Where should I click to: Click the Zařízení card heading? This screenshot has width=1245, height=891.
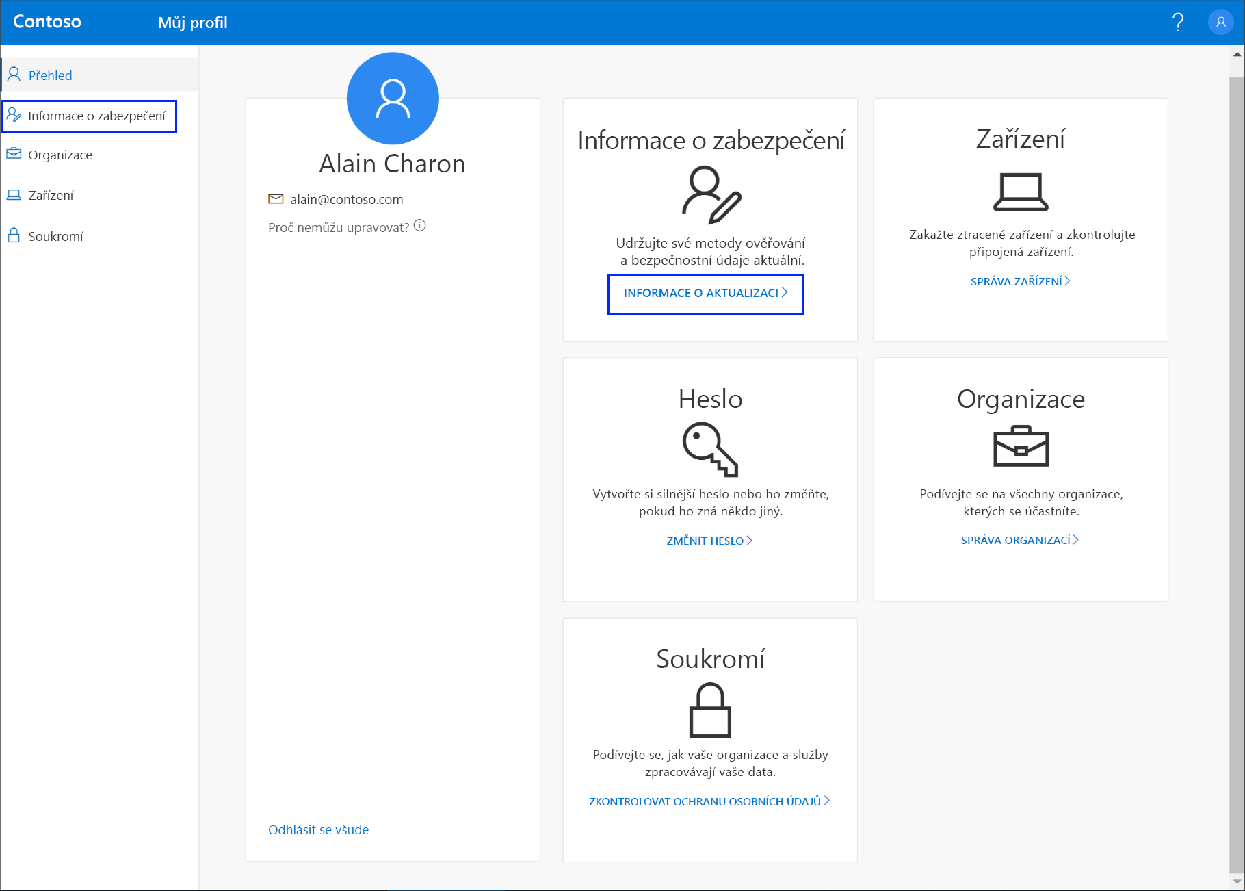tap(1021, 139)
